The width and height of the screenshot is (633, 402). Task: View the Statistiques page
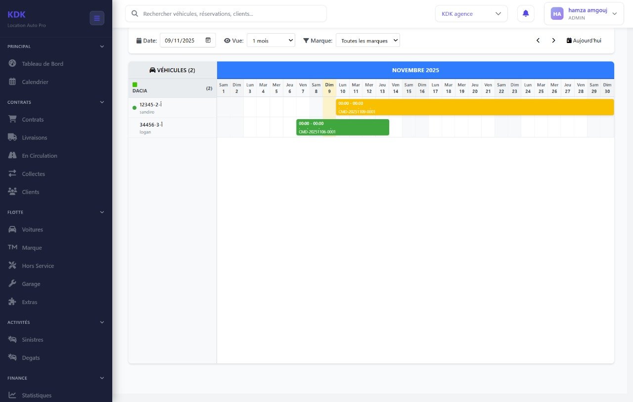click(37, 395)
